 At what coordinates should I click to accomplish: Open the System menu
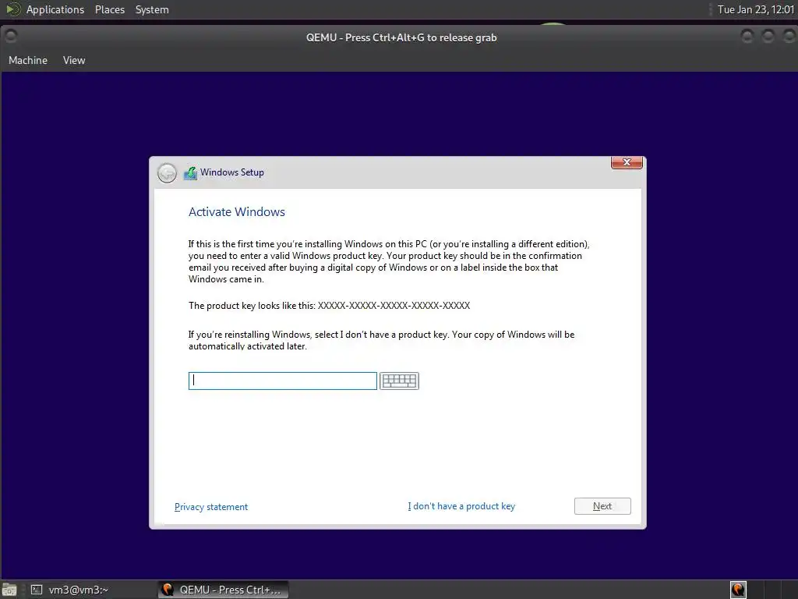pos(152,9)
